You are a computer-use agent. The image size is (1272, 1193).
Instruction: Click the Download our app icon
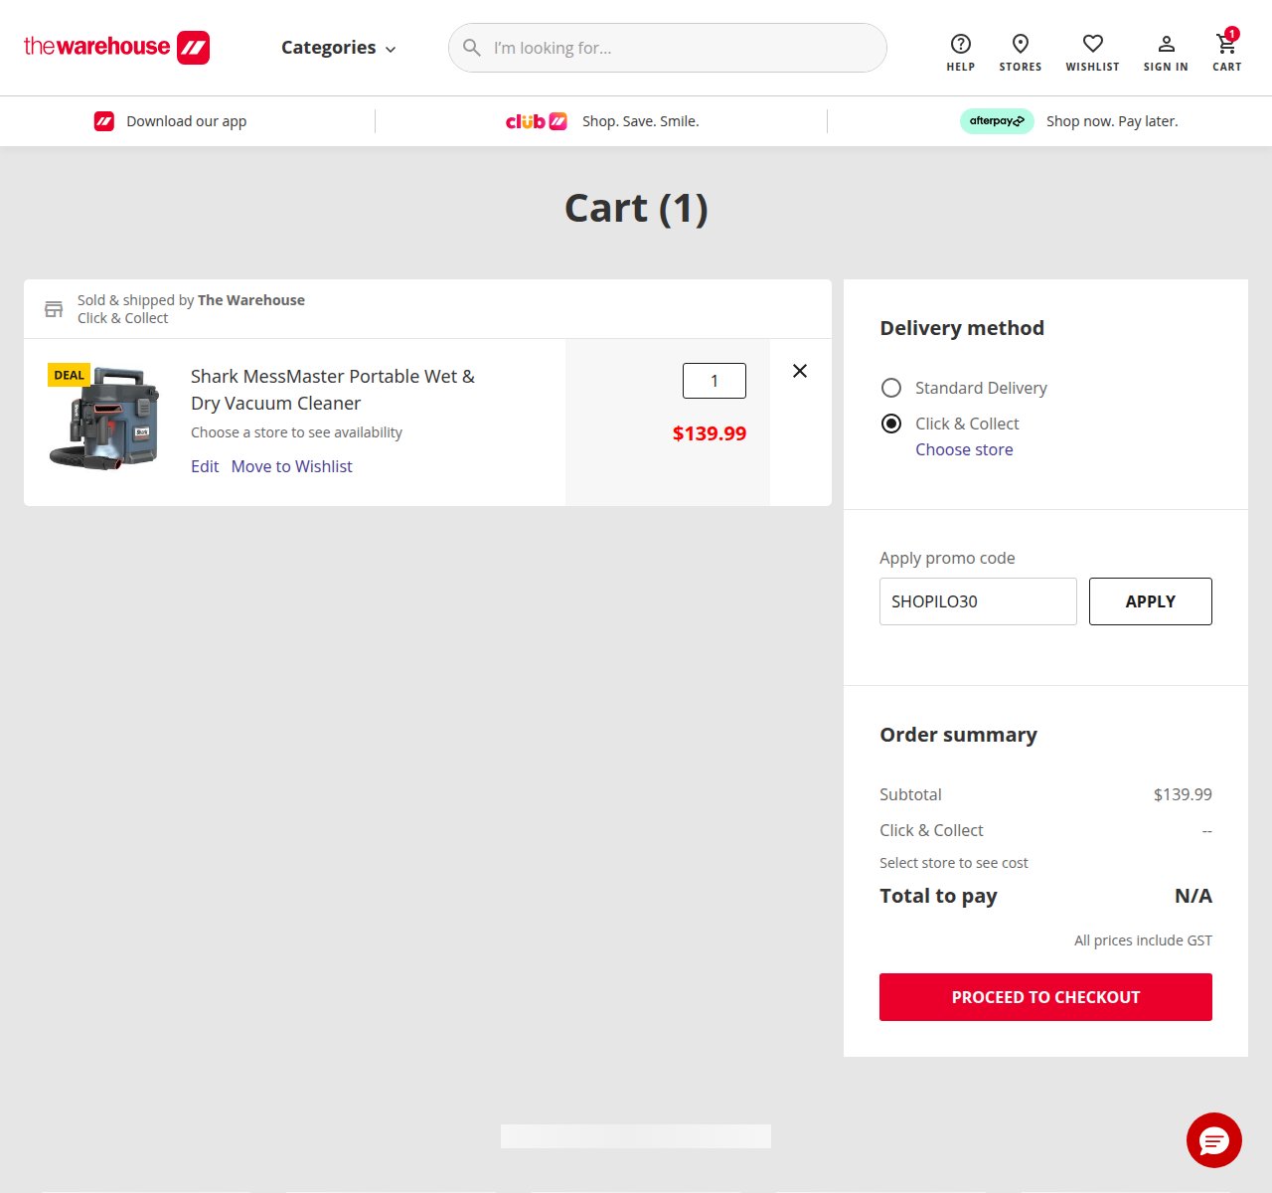[104, 121]
